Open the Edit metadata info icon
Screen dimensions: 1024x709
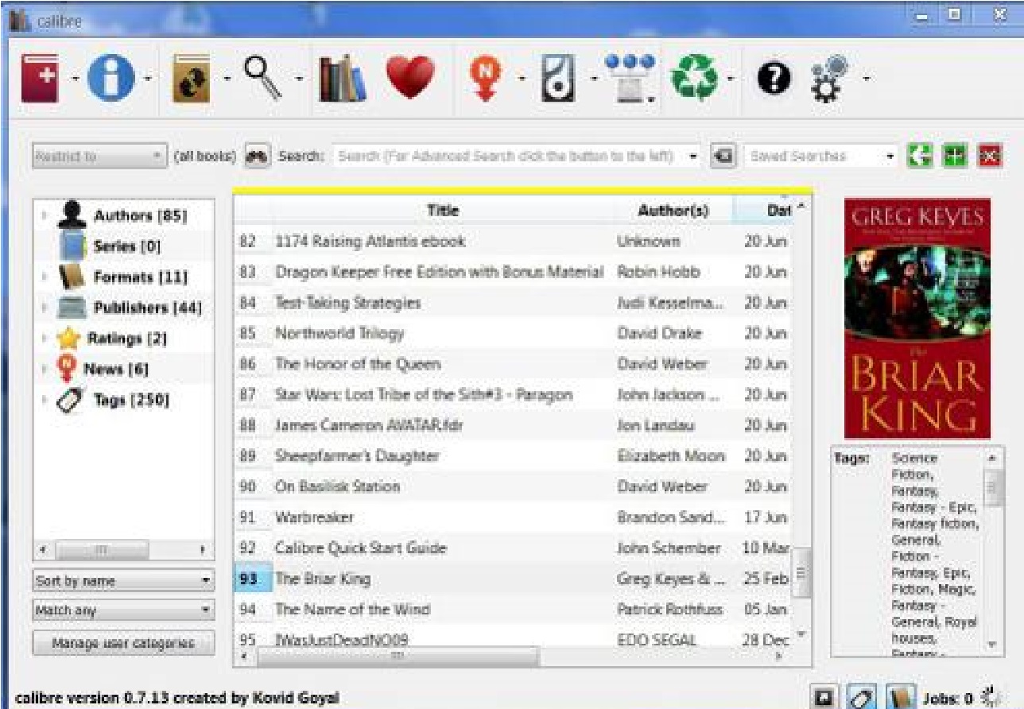[x=111, y=77]
